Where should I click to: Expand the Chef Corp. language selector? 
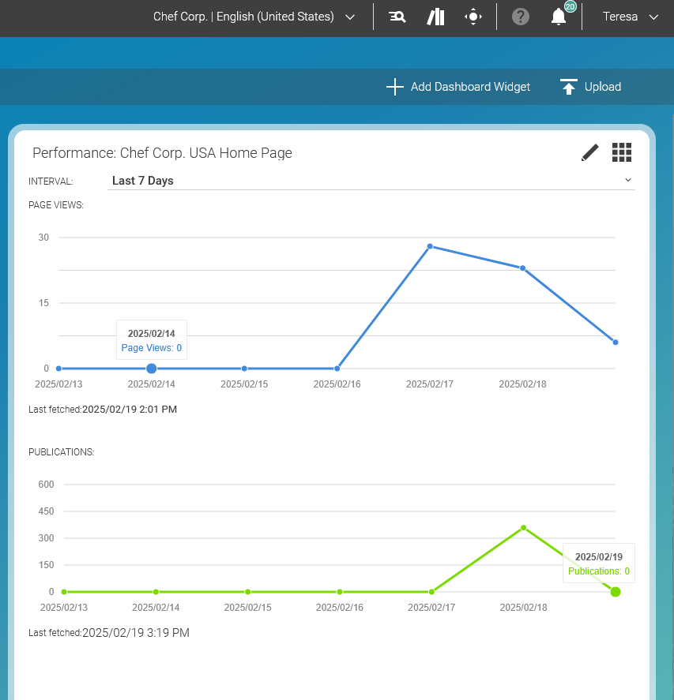(x=349, y=16)
